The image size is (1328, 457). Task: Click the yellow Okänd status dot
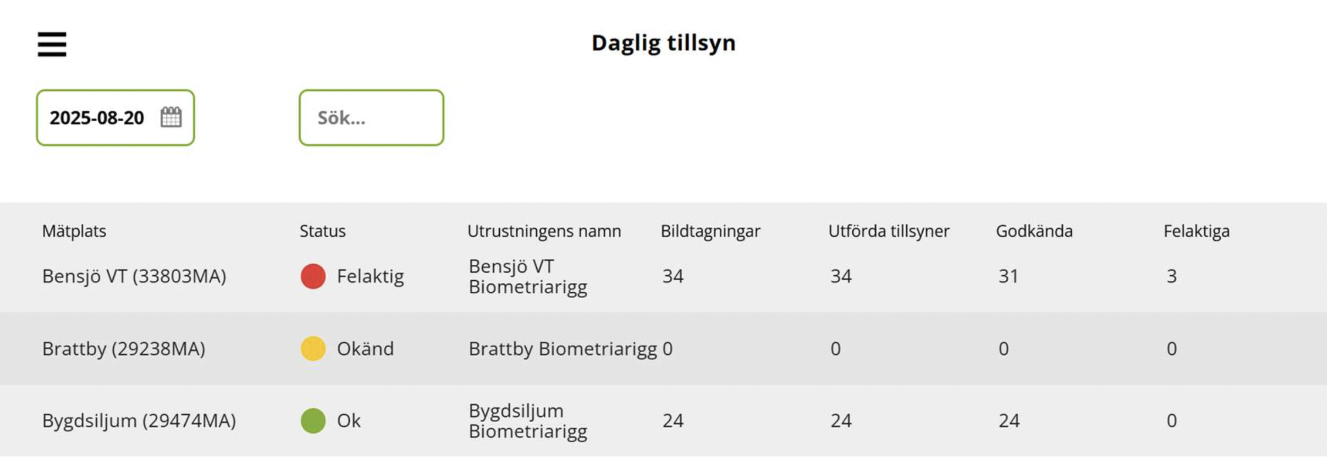pyautogui.click(x=313, y=349)
